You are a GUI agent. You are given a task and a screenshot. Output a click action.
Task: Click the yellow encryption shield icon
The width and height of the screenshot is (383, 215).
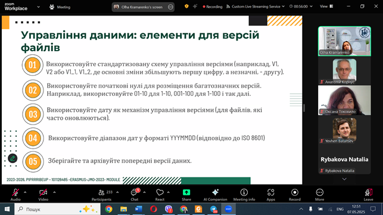pyautogui.click(x=186, y=7)
